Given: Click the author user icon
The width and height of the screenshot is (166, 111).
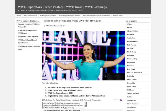Looking at the screenshot, I should (x=45, y=26).
